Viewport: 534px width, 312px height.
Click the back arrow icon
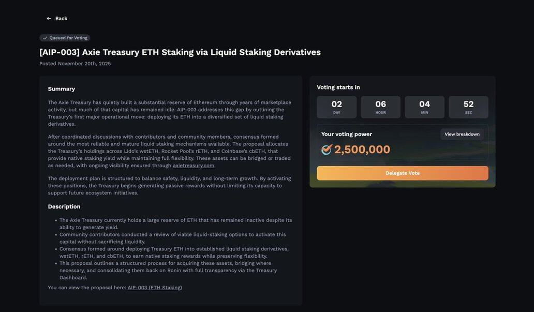click(x=49, y=19)
